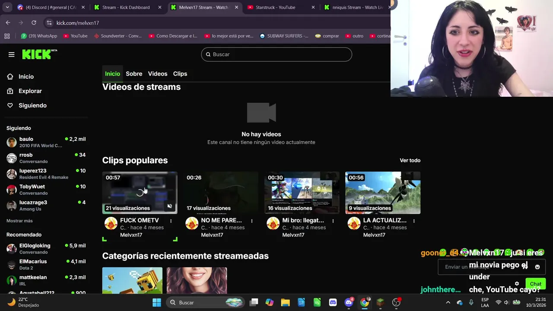Screen dimensions: 553x311
Task: Click the Buscar search field on Kick
Action: click(276, 54)
